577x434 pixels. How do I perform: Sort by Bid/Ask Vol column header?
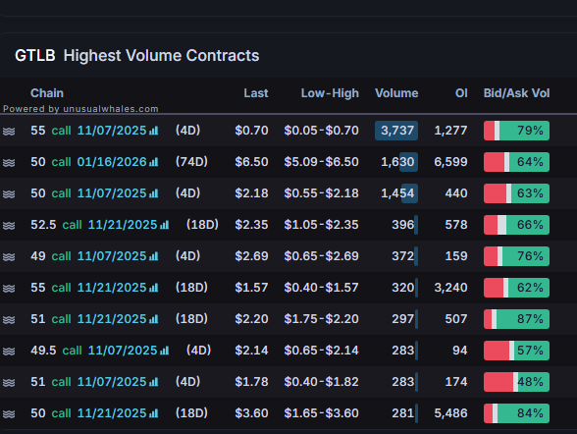516,93
